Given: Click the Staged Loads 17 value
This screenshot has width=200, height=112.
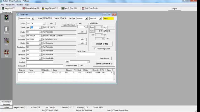Looking at the screenshot, I should tap(27, 107).
